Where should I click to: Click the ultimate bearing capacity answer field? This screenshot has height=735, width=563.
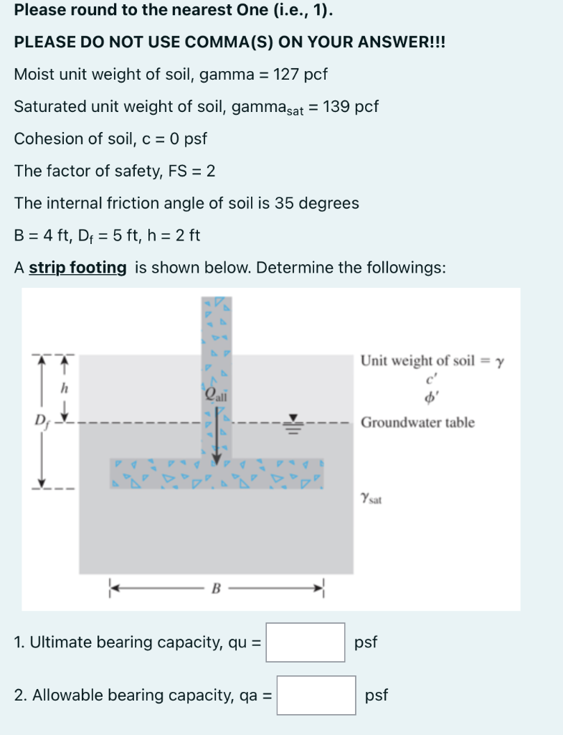click(304, 643)
